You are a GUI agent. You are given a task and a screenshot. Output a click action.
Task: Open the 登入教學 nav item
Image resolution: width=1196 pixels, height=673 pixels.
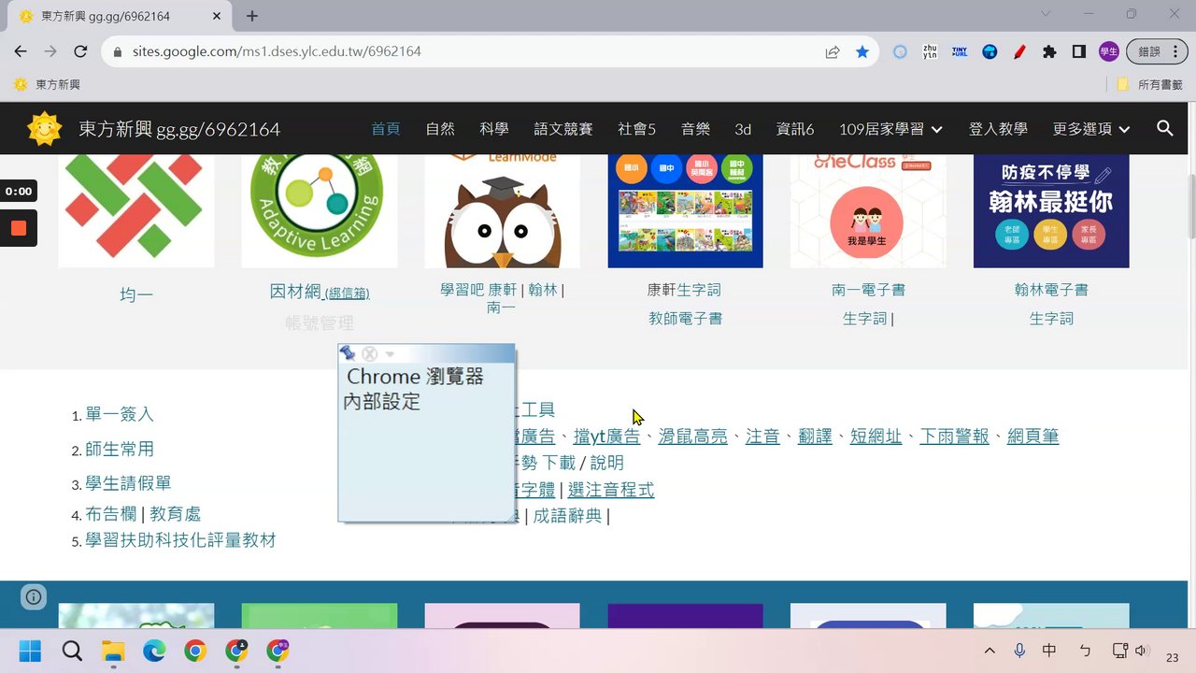tap(998, 129)
